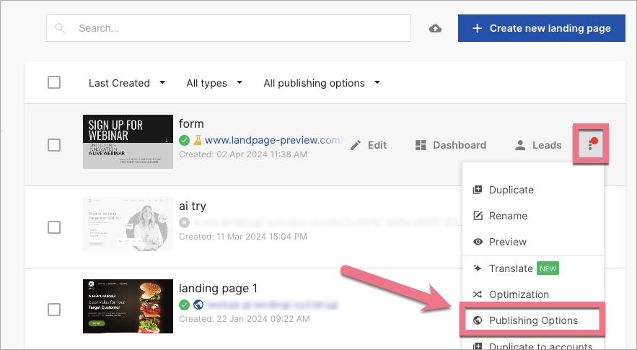The image size is (637, 350).
Task: Click the Dashboard grid icon
Action: tap(421, 145)
